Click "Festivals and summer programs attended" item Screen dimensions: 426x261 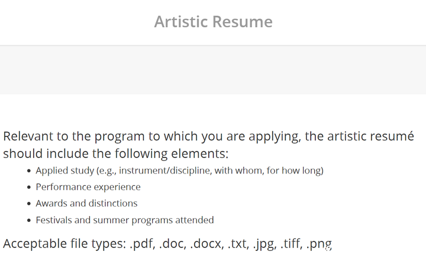(125, 220)
